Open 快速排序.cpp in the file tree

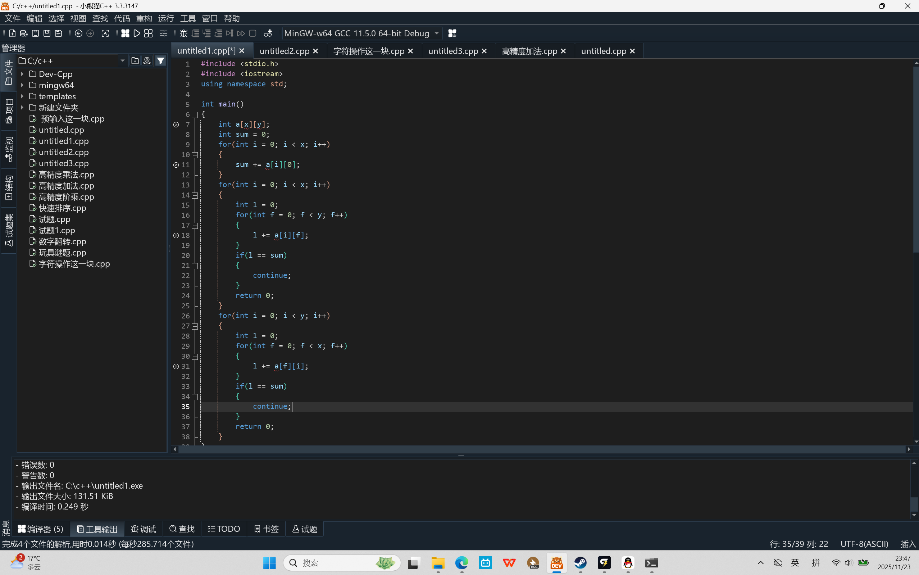point(62,208)
